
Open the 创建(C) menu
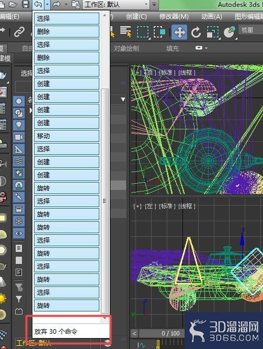[136, 17]
